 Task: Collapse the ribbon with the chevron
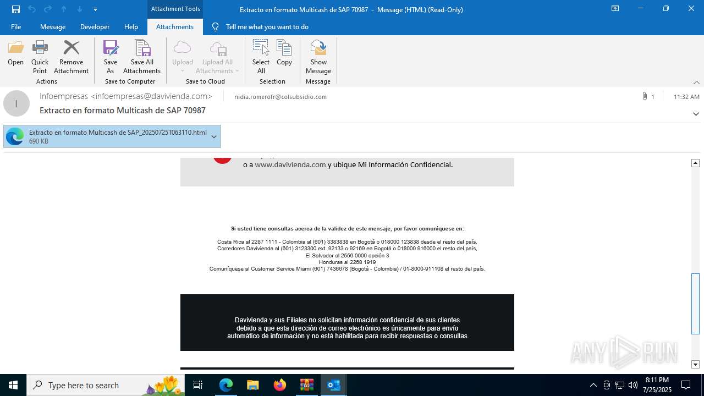(696, 82)
